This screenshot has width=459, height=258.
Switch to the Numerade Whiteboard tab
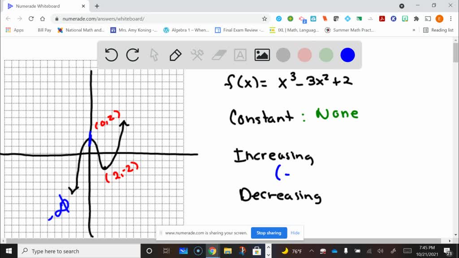[x=45, y=7]
